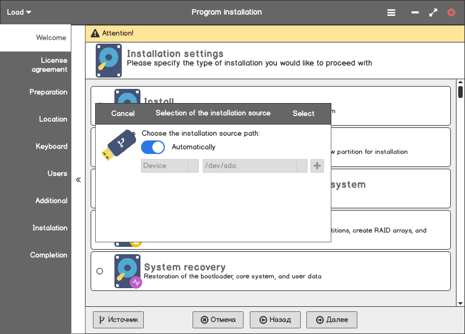Viewport: 465px width, 334px height.
Task: Select the System recovery radio button
Action: [100, 271]
